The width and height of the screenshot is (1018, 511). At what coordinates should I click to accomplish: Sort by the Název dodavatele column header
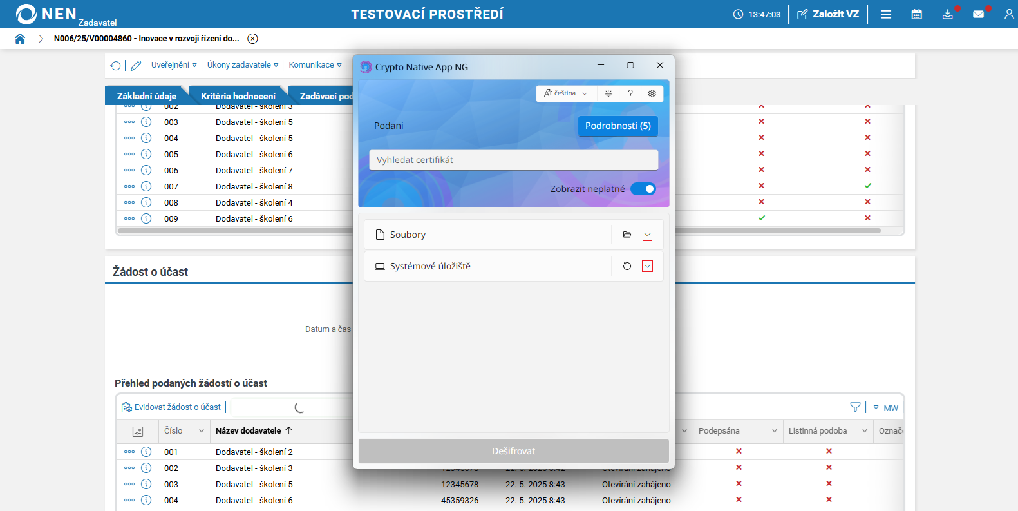pyautogui.click(x=254, y=431)
